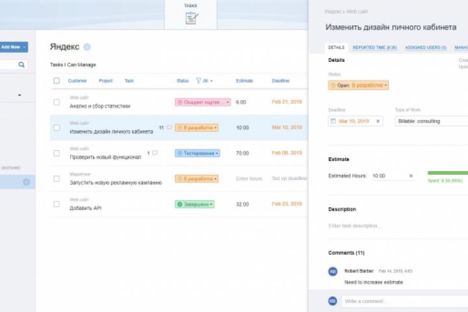
Task: Click Enter hours for Запустить новую рекламную кампанию
Action: tap(249, 179)
